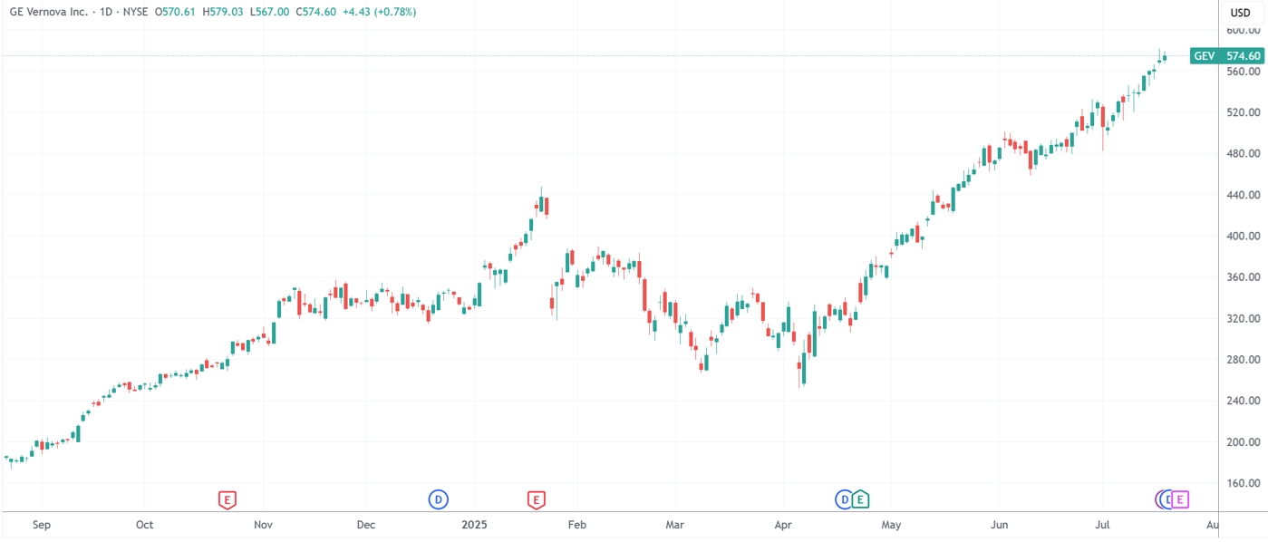Click the 2025 label on time axis
Viewport: 1268px width, 542px height.
pyautogui.click(x=475, y=525)
